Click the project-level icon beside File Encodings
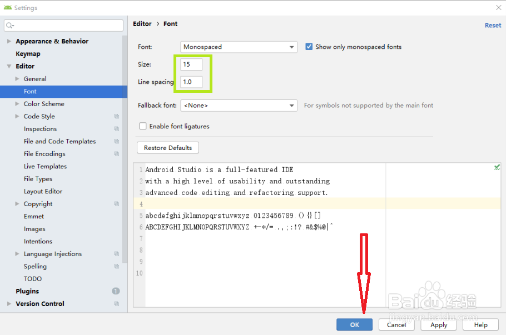 click(117, 154)
